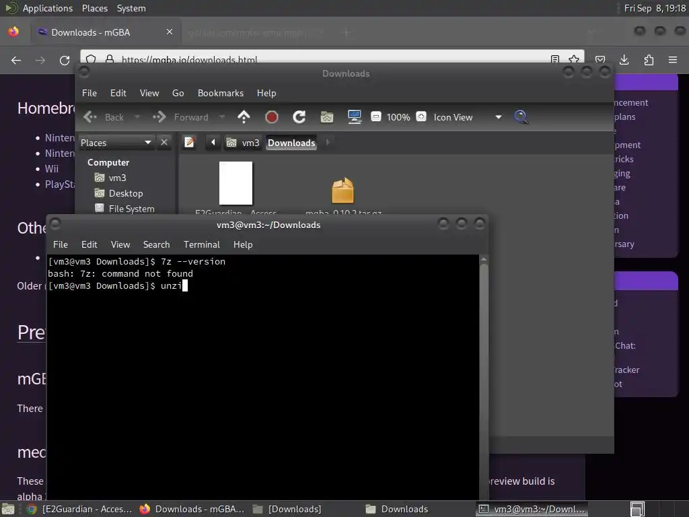This screenshot has width=689, height=517.
Task: Switch to vm3@vm3 terminal taskbar entry
Action: click(x=533, y=509)
